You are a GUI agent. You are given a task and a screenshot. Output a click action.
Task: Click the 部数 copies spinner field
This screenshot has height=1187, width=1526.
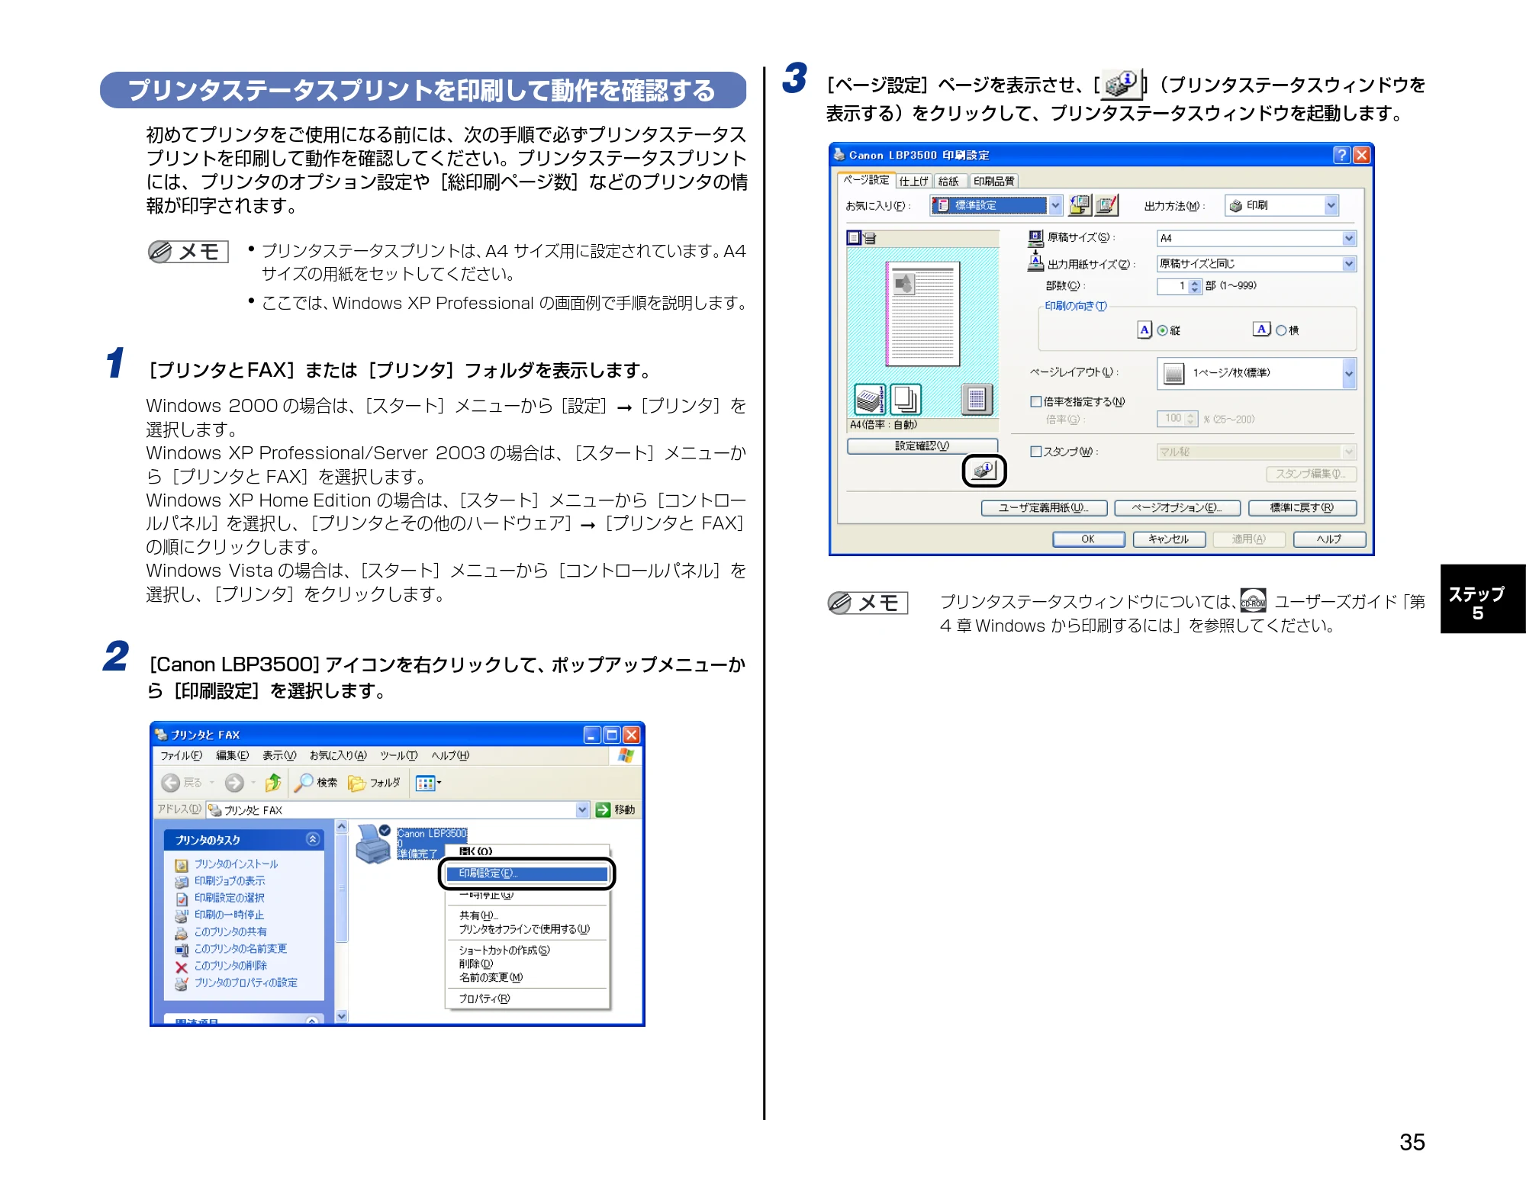click(x=1179, y=286)
